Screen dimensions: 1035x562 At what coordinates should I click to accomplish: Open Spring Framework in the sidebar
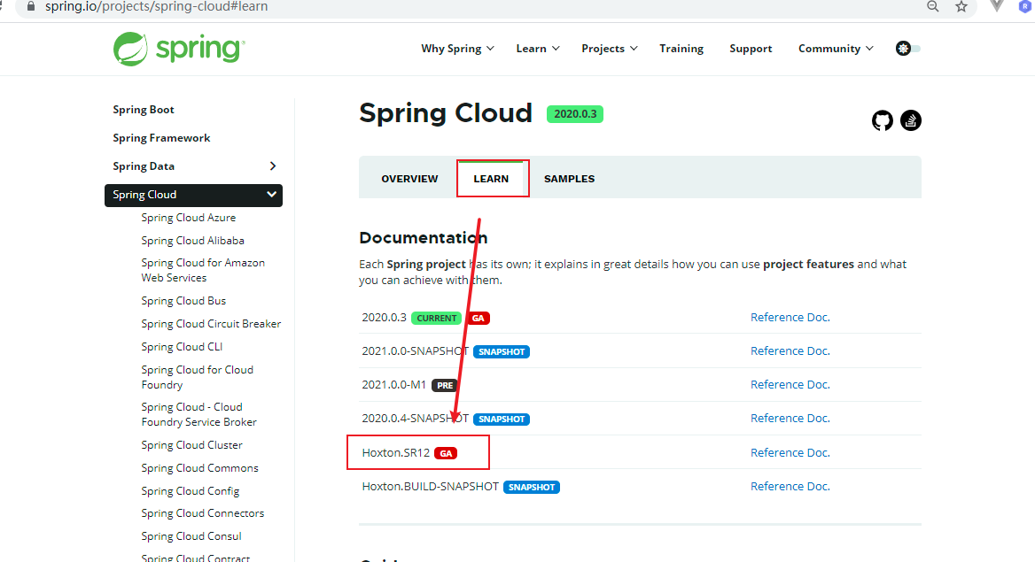click(x=161, y=138)
